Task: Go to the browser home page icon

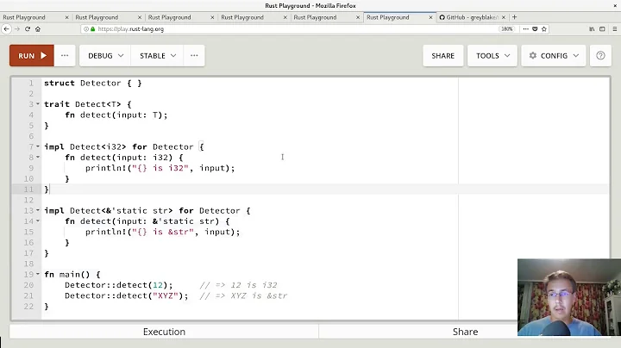Action: (x=38, y=29)
